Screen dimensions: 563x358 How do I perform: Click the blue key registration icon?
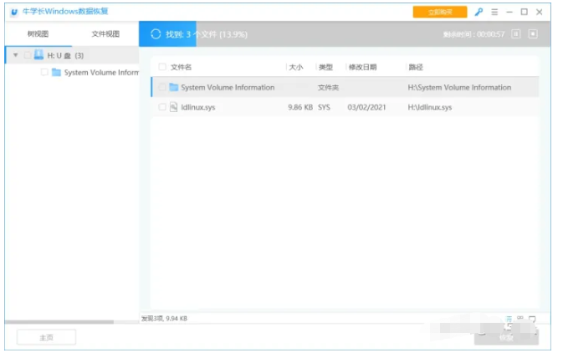coord(479,12)
